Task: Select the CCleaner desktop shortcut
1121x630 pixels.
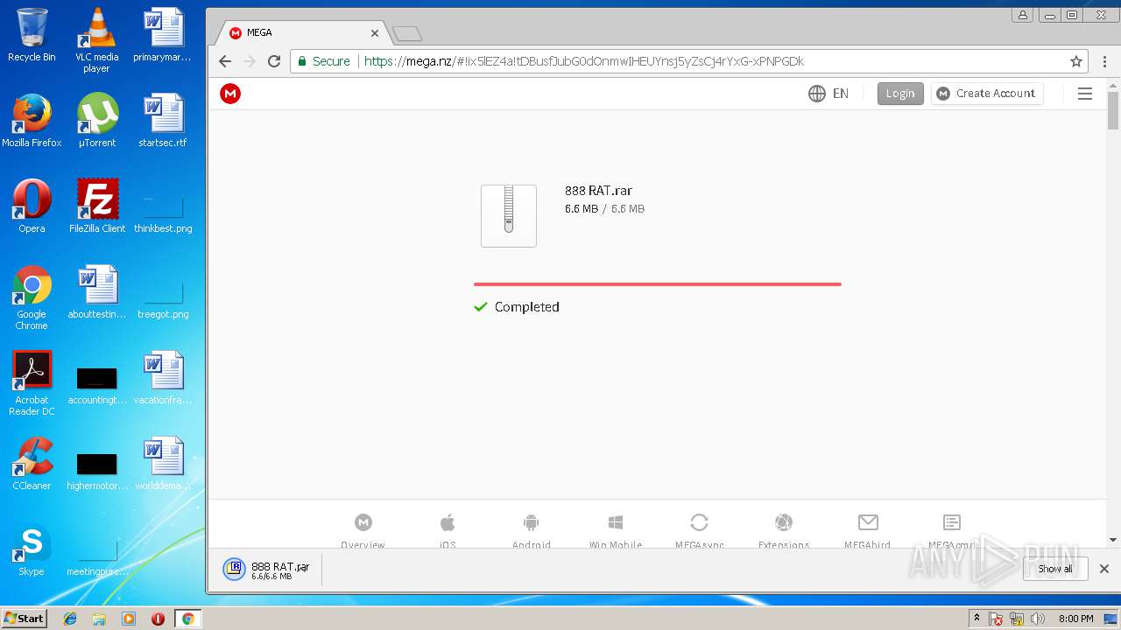Action: pos(32,464)
